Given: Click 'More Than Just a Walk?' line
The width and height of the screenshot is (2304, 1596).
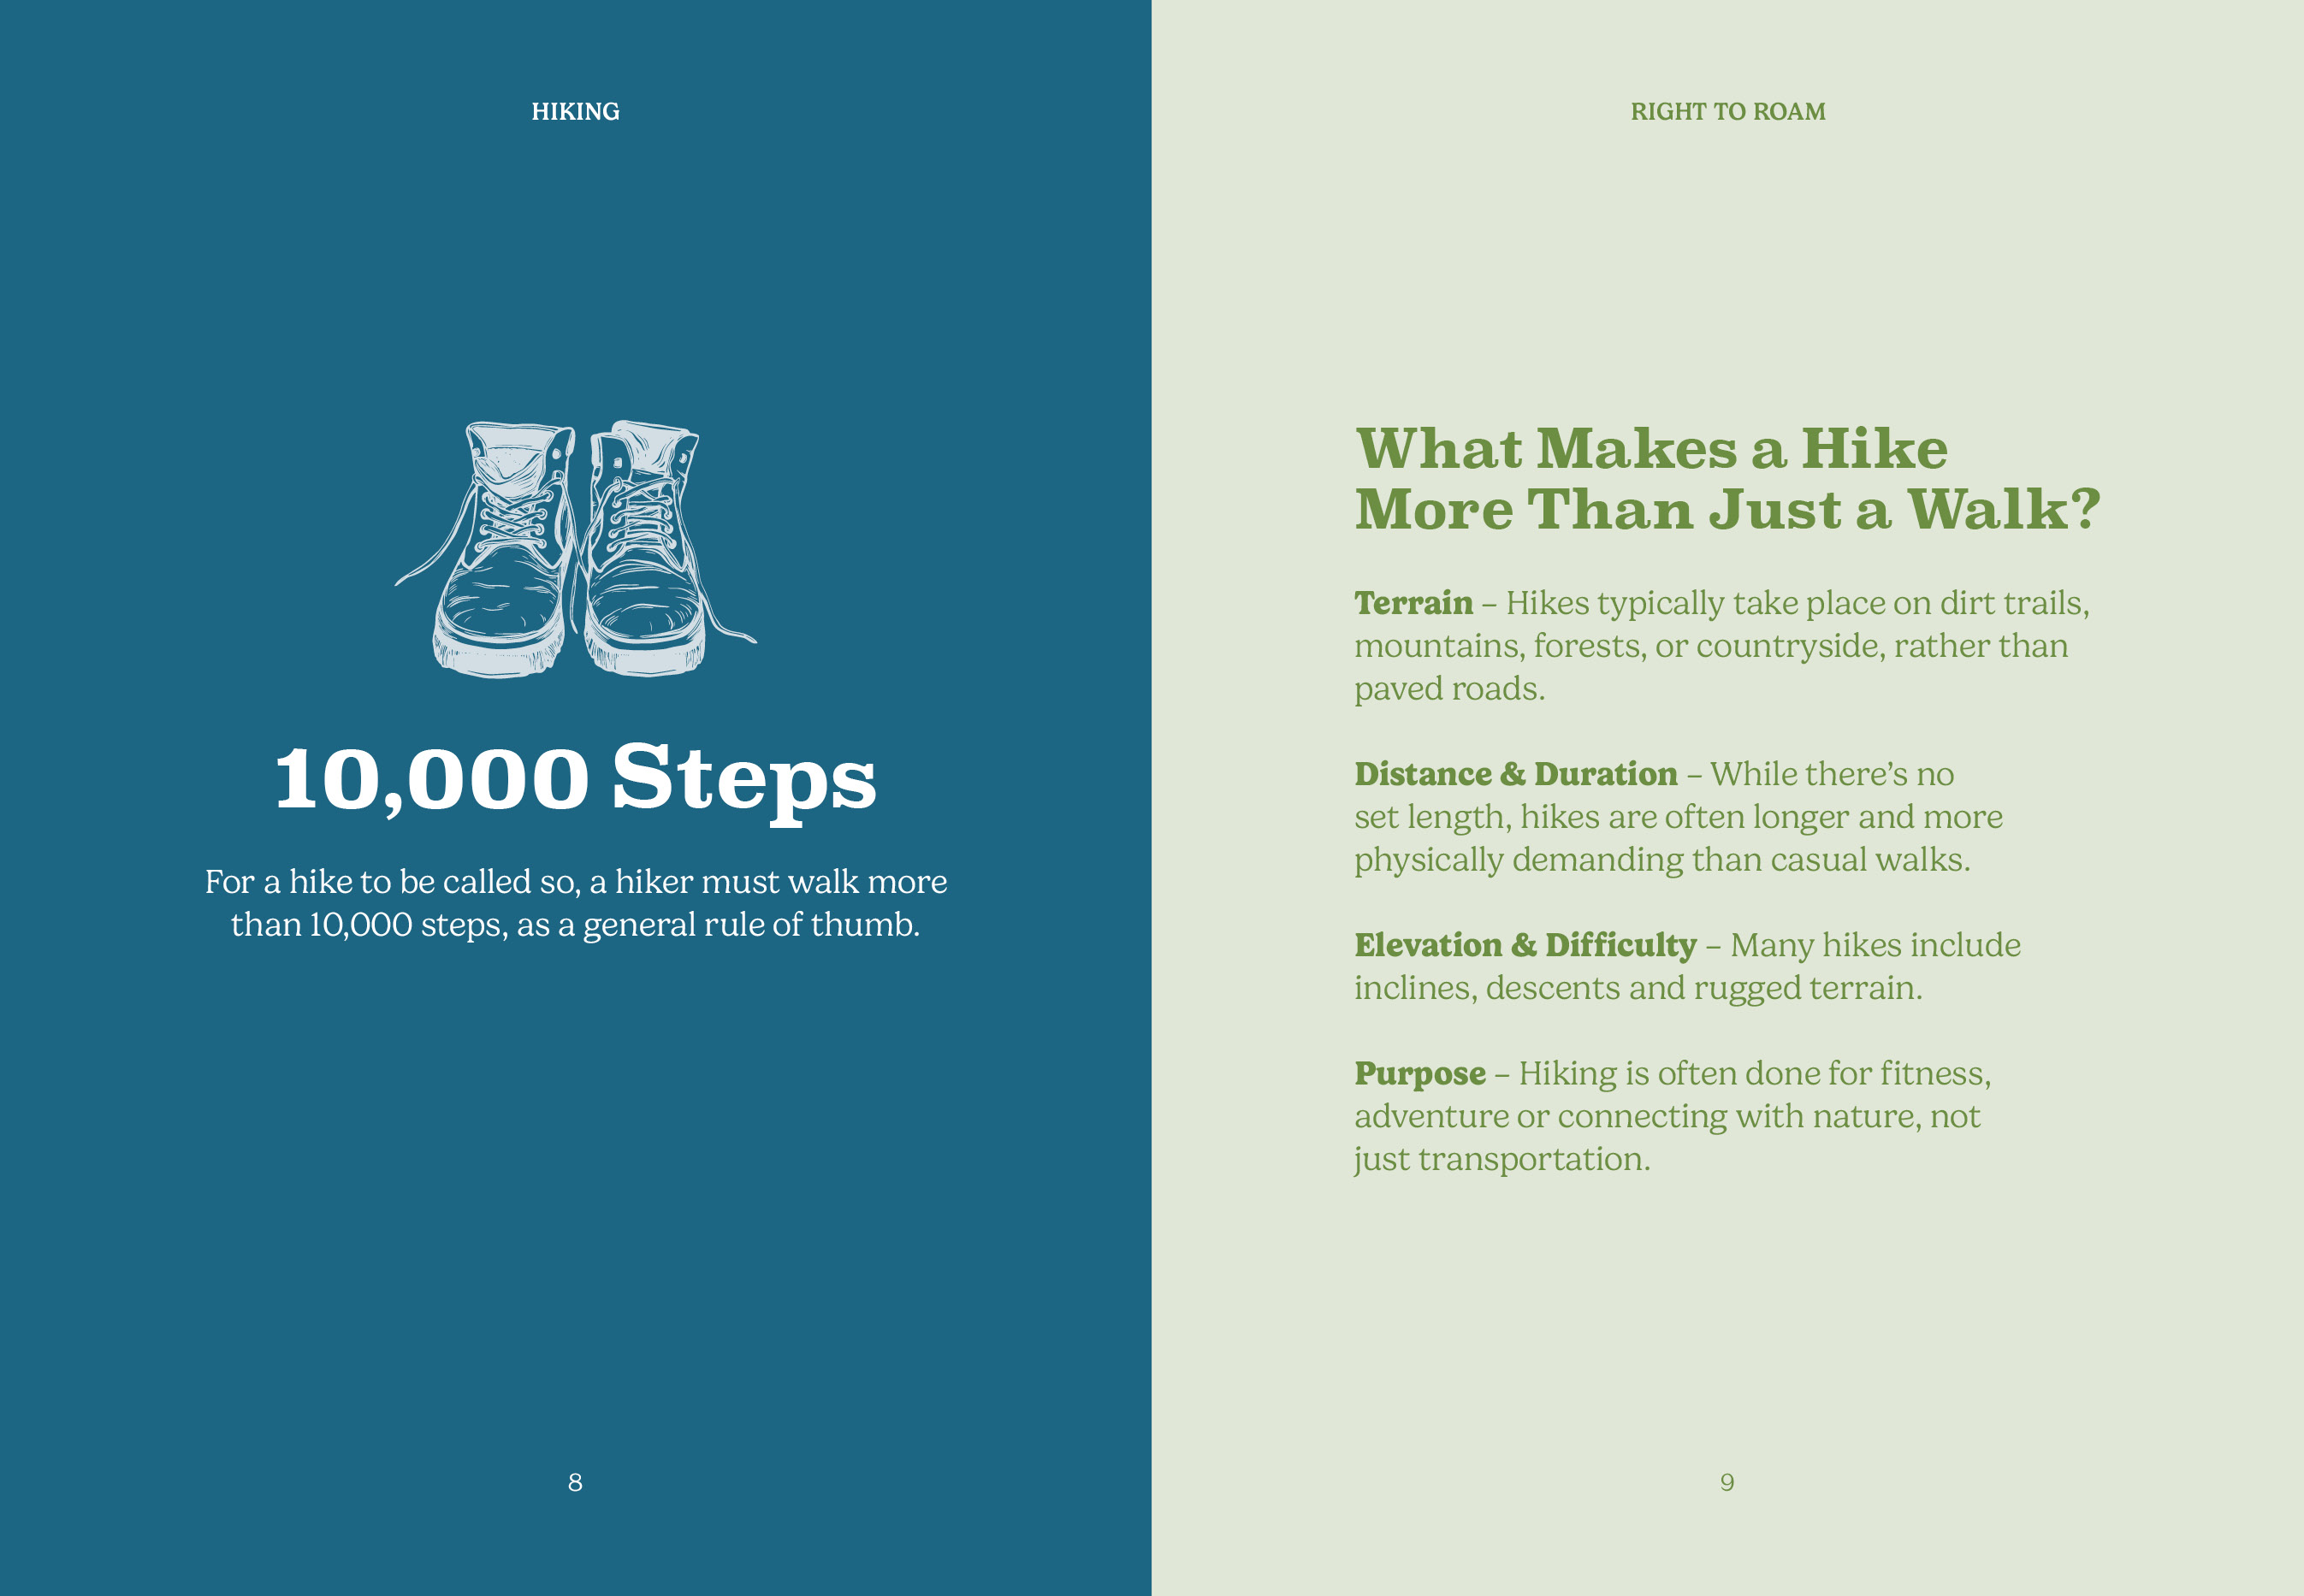Looking at the screenshot, I should tap(1727, 510).
